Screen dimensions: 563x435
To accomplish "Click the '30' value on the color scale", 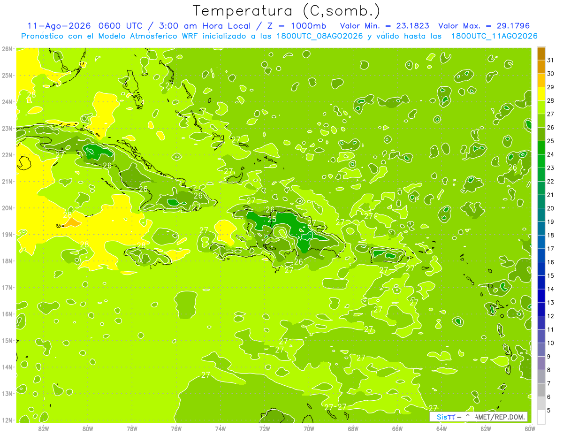I will 551,74.
